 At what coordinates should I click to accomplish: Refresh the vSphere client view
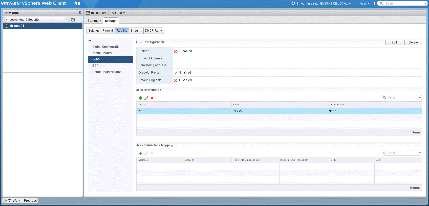(x=293, y=3)
